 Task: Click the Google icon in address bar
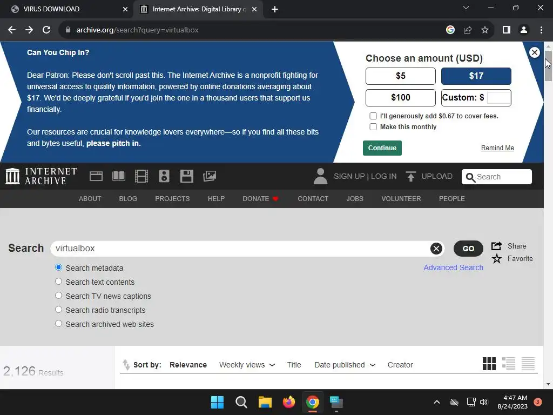[450, 30]
